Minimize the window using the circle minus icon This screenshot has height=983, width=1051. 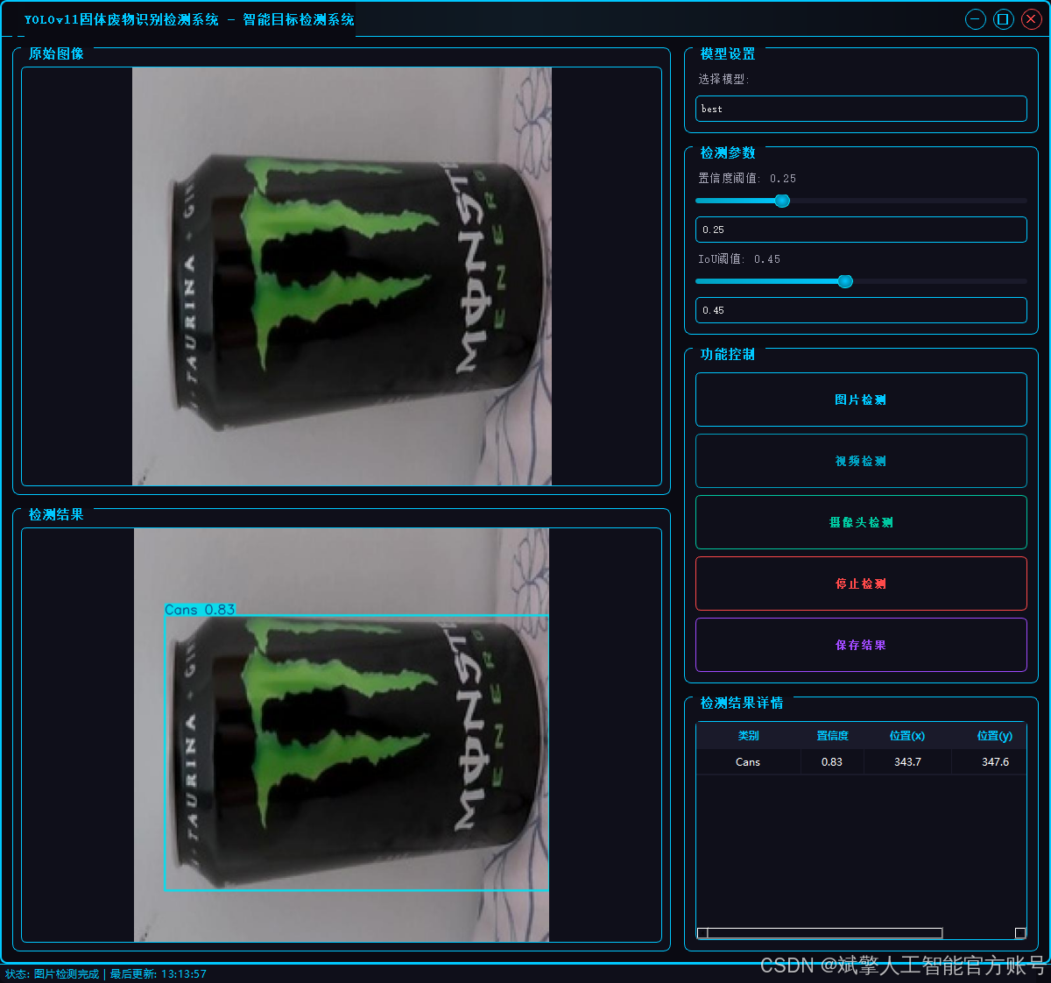976,19
